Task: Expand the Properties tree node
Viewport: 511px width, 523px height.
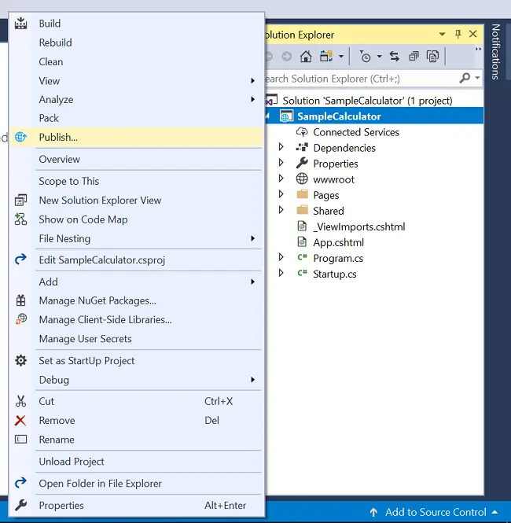Action: [281, 163]
